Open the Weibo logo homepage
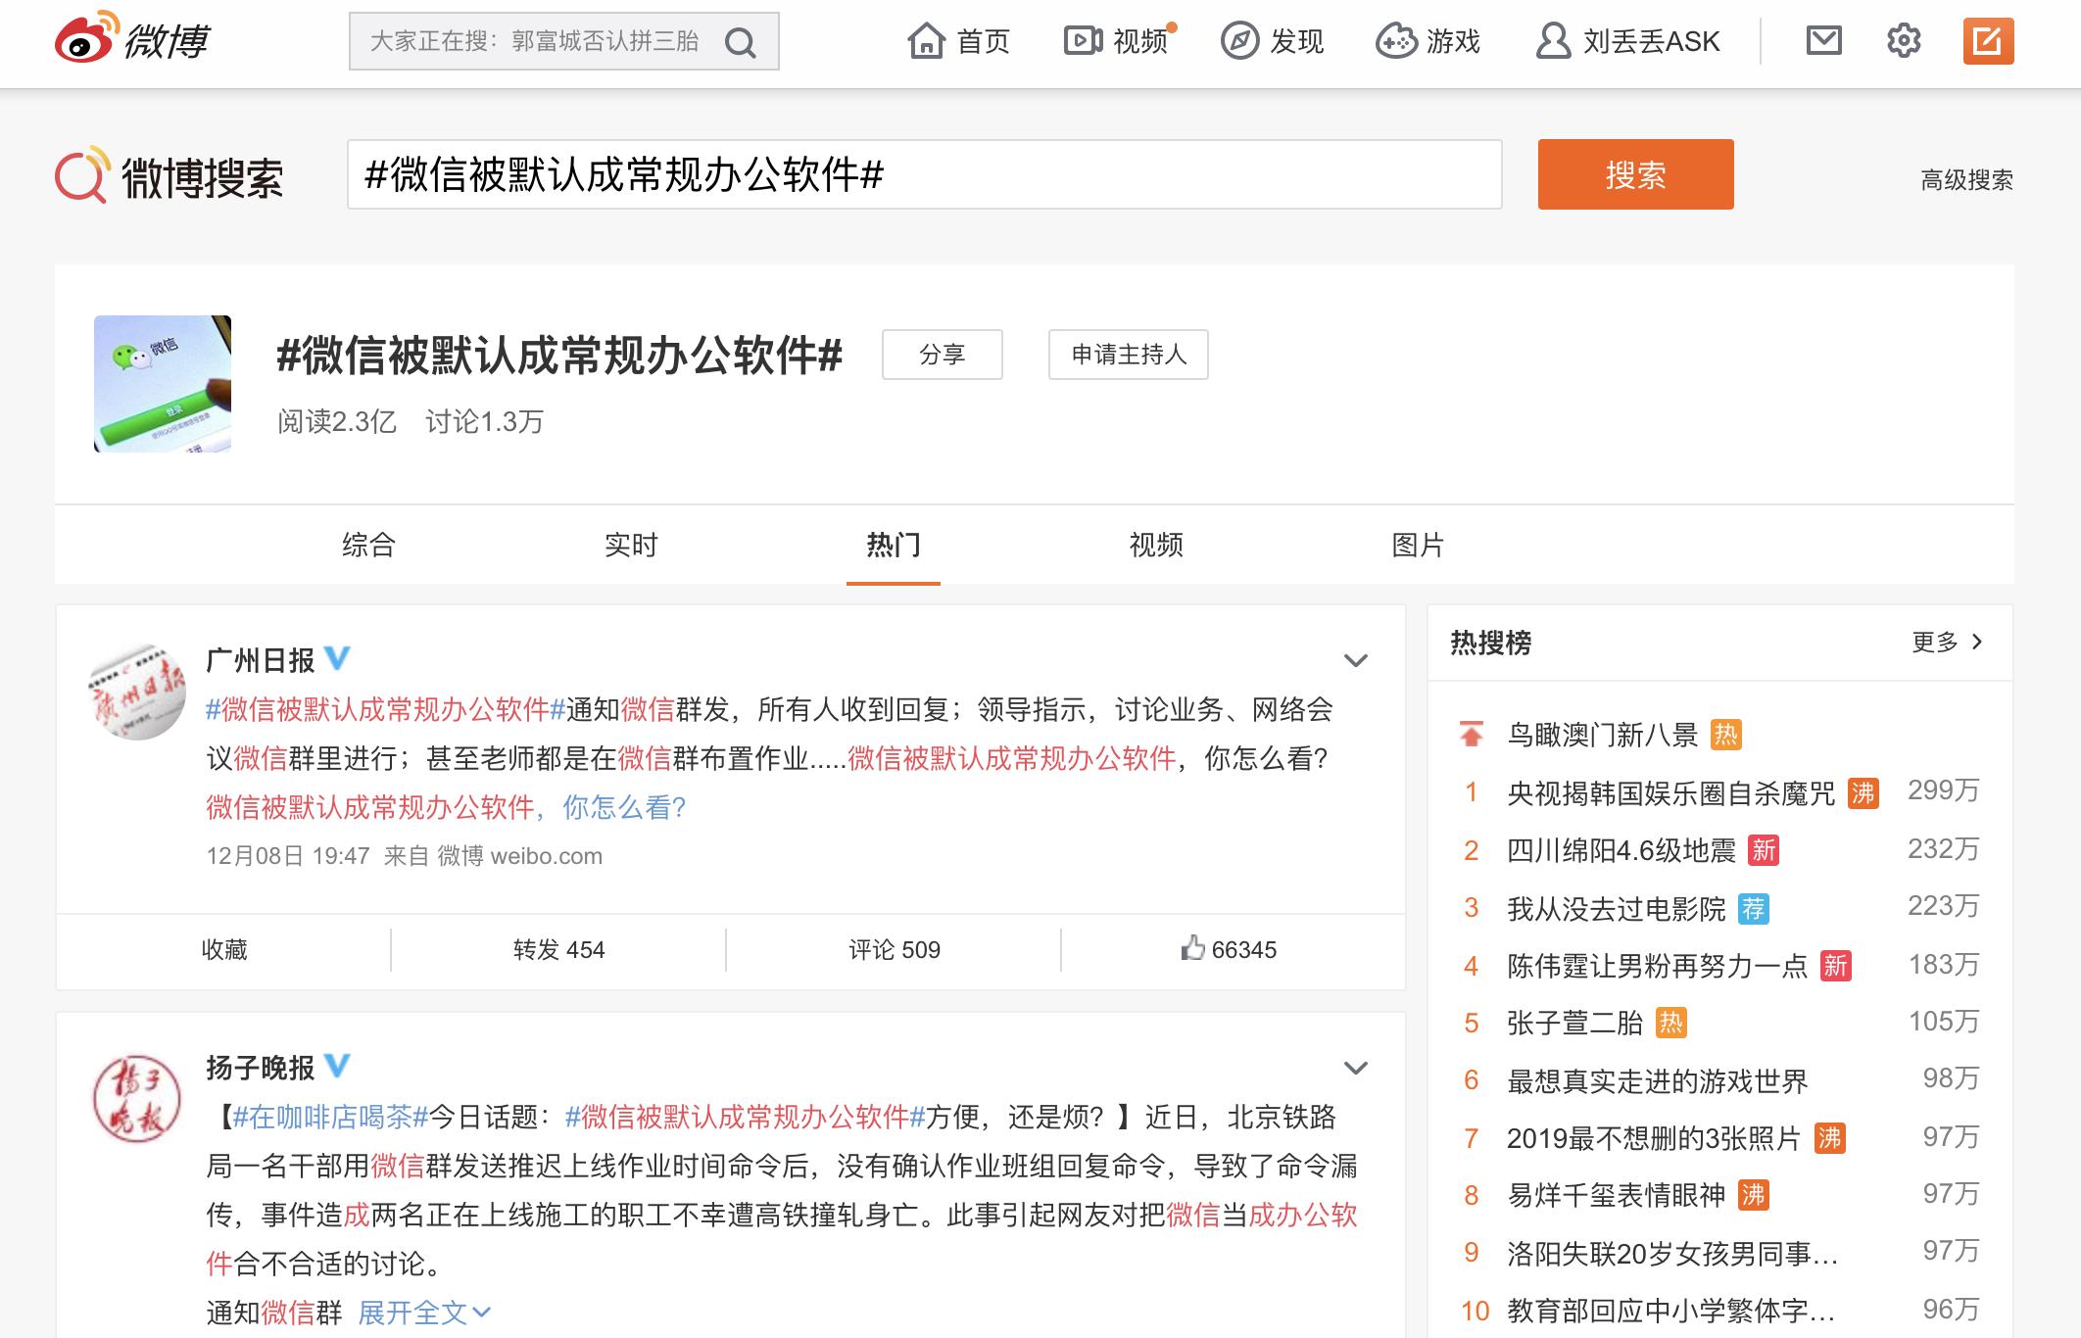The width and height of the screenshot is (2081, 1338). tap(131, 39)
